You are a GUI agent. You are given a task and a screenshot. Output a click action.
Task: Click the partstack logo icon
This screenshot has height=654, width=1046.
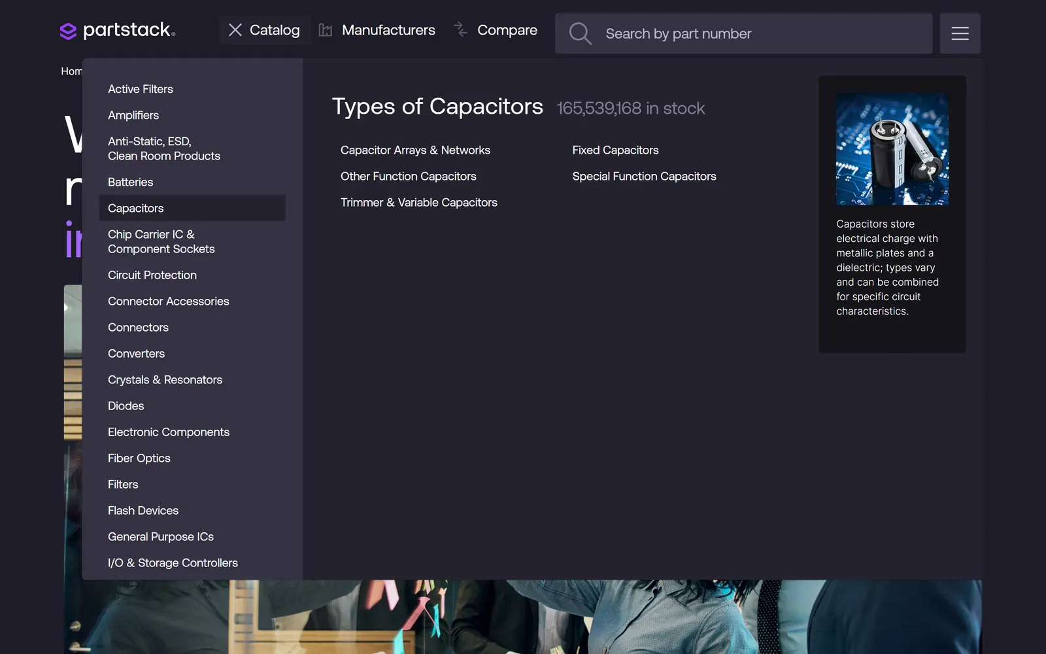click(68, 31)
